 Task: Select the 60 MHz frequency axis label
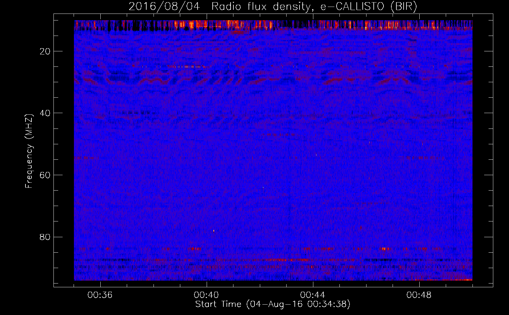45,175
